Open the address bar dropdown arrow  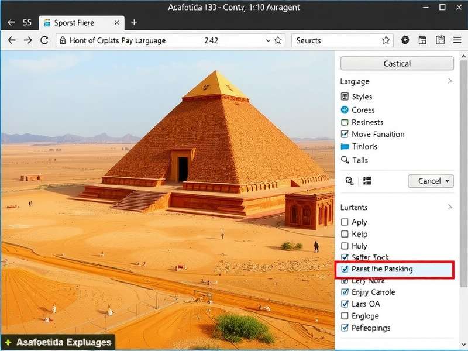[268, 40]
